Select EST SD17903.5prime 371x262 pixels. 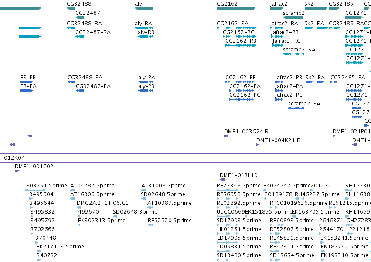[x=239, y=221]
